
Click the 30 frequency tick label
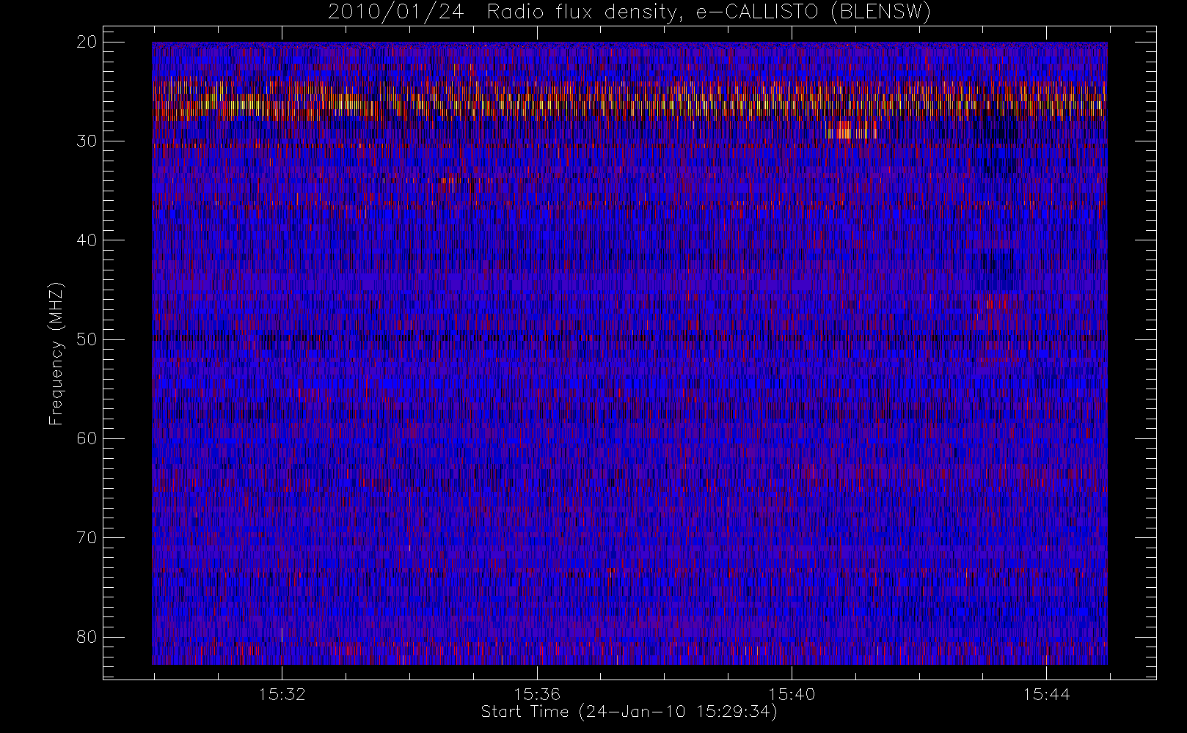pyautogui.click(x=87, y=141)
